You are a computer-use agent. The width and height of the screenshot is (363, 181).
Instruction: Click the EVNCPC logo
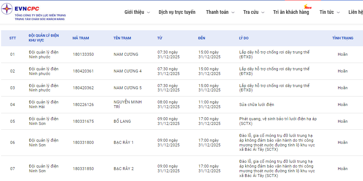(x=34, y=12)
